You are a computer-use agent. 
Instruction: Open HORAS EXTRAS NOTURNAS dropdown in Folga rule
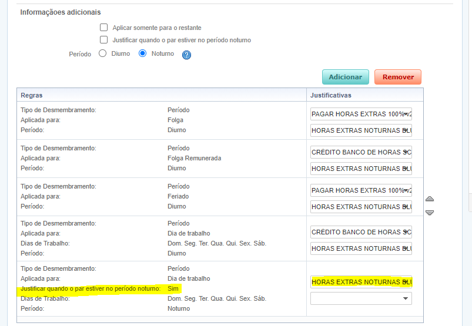click(x=361, y=130)
